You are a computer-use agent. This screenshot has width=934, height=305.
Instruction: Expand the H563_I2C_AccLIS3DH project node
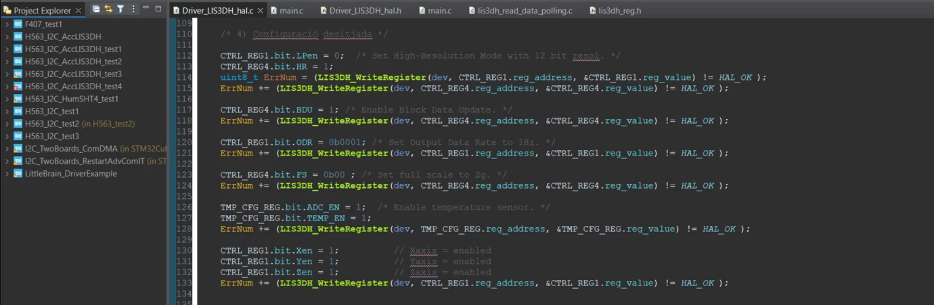coord(7,37)
